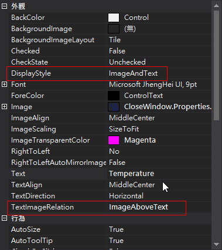Select the AutoToolTip property name
Image resolution: width=222 pixels, height=250 pixels.
click(x=32, y=241)
